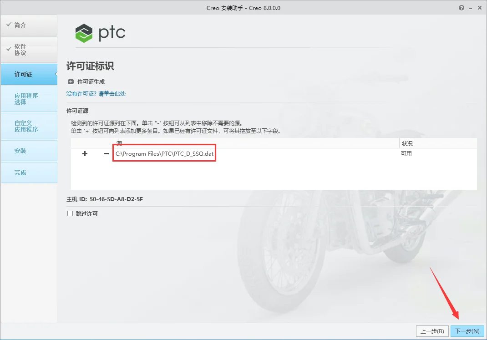
Task: Click the 可用 status cell
Action: point(406,154)
